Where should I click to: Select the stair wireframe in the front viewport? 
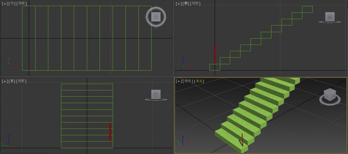(261, 38)
